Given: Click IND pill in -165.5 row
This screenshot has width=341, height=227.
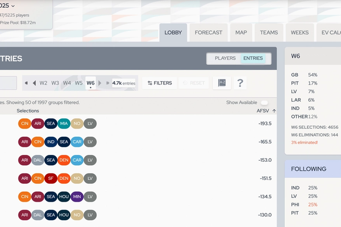Looking at the screenshot, I should tap(51, 142).
